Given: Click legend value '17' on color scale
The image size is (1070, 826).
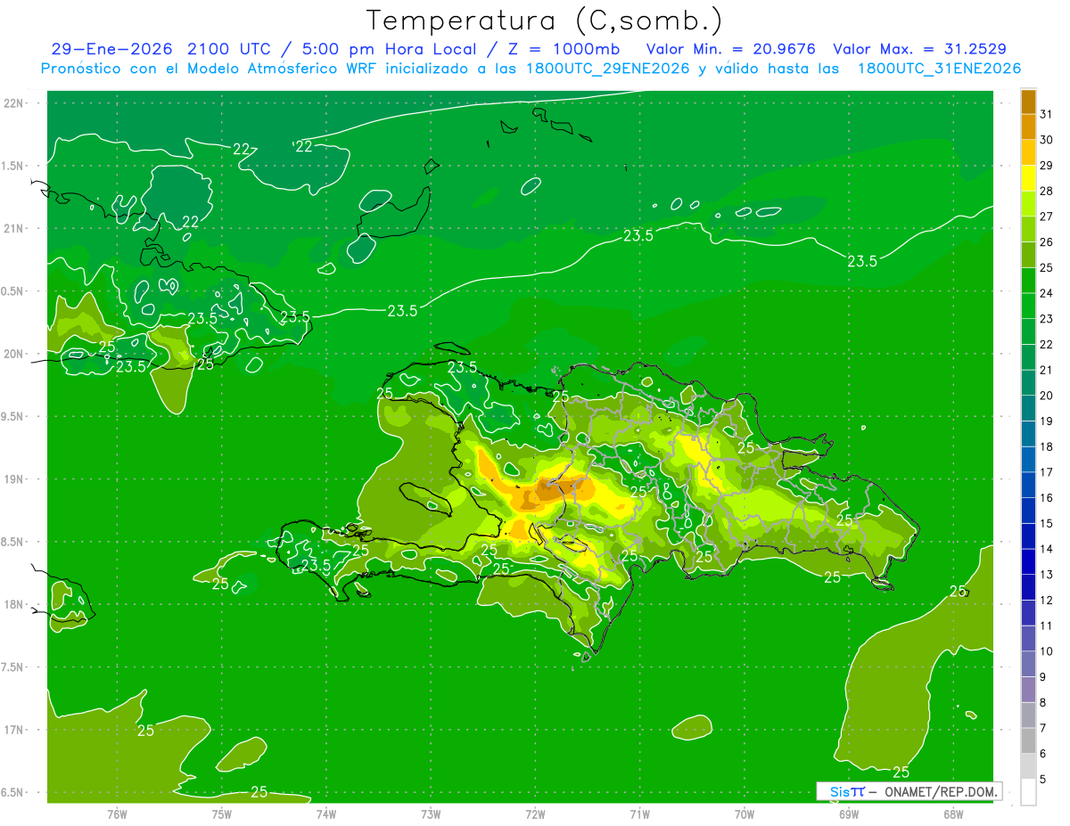Looking at the screenshot, I should pos(1046,472).
